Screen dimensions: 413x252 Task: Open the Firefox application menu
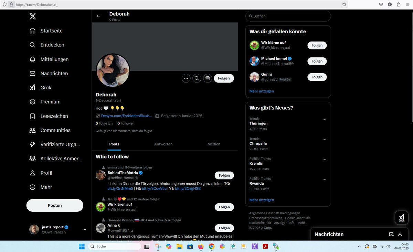(x=407, y=4)
